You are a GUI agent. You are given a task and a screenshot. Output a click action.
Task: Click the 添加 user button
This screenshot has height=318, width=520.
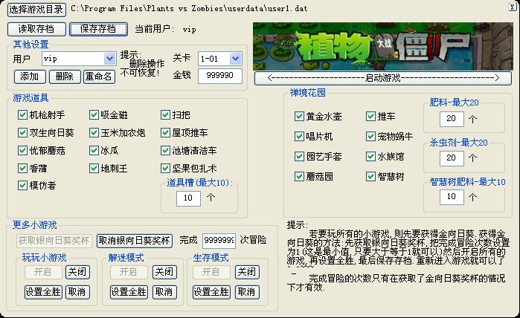(30, 77)
